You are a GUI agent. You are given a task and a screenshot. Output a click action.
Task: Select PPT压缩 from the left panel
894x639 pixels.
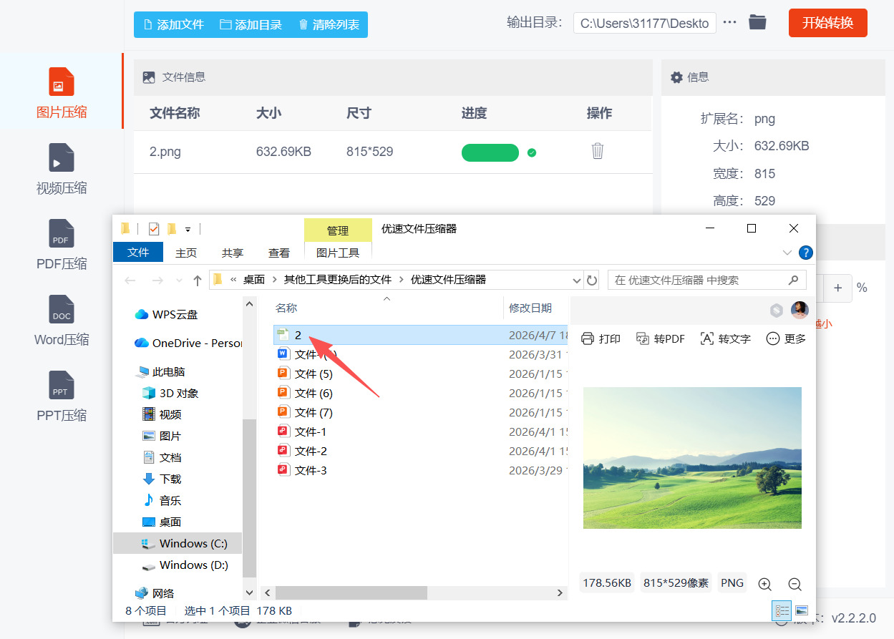pyautogui.click(x=62, y=399)
